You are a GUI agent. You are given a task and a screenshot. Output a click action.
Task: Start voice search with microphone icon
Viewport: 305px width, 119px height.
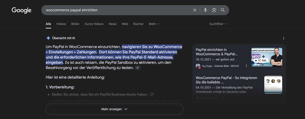(x=205, y=10)
